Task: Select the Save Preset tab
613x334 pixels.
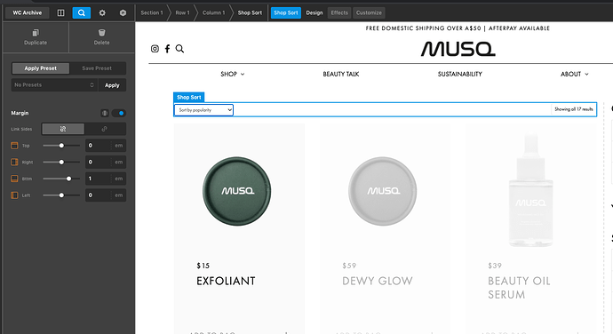Action: click(x=97, y=68)
